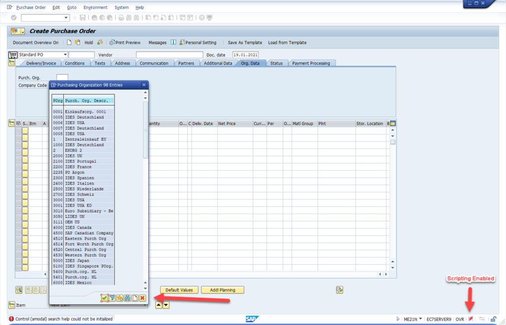The height and width of the screenshot is (325, 506).
Task: Open the transaction command field dropdown
Action: click(67, 18)
